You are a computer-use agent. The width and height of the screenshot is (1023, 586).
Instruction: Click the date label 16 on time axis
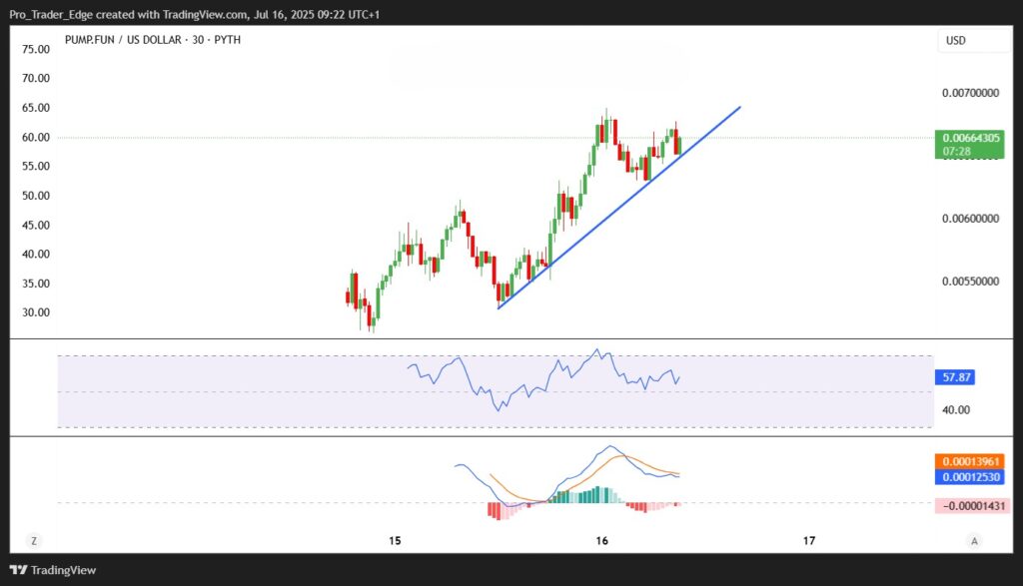(601, 540)
